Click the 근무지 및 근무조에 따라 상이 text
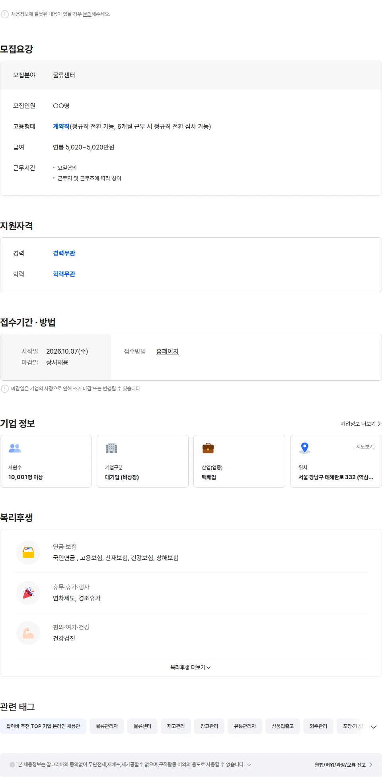The image size is (382, 777). [x=90, y=178]
